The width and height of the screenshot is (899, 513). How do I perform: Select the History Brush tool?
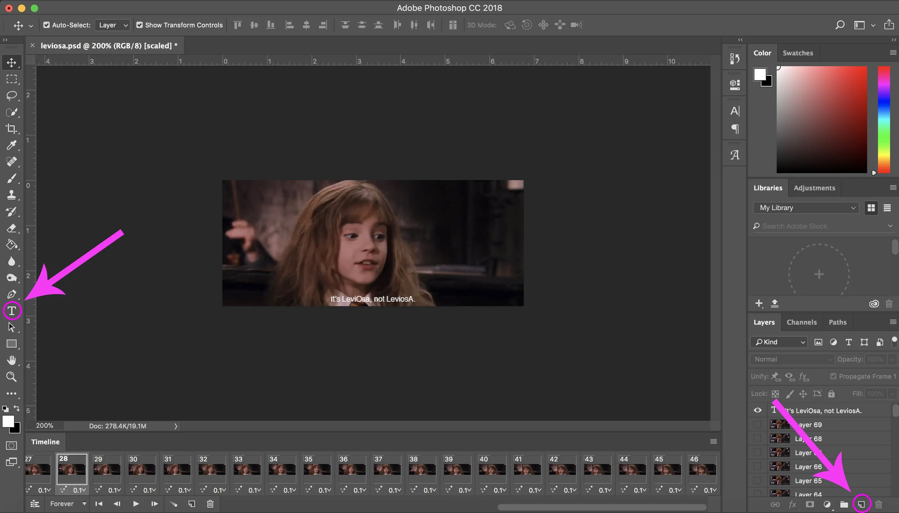(12, 212)
